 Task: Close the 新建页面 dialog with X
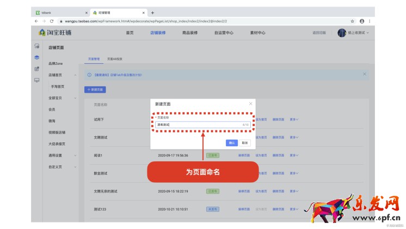[x=250, y=103]
